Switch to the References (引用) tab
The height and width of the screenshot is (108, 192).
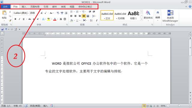click(x=46, y=7)
